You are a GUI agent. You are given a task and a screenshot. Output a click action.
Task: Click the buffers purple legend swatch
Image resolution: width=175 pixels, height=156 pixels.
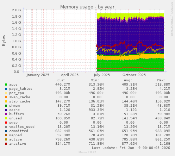[x=6, y=114]
